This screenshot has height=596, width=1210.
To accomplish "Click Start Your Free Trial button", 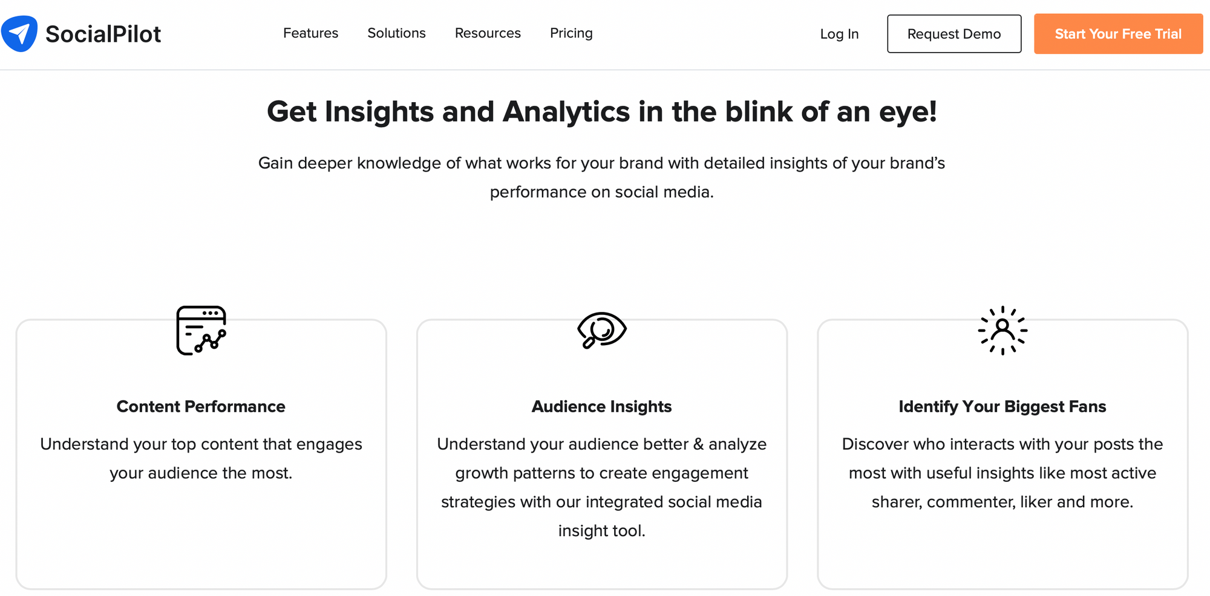I will click(1118, 34).
